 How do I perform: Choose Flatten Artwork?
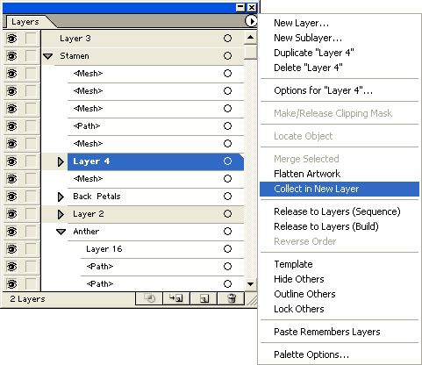pos(307,174)
